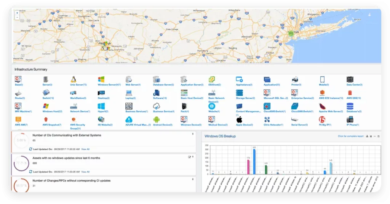Open the Unix Server penguin icon
Viewport: 390px width, 204px height.
click(73, 79)
